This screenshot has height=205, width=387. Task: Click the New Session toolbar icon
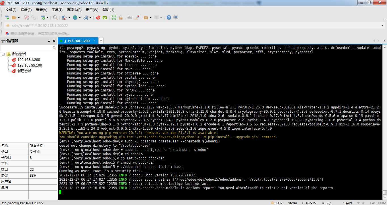point(7,18)
